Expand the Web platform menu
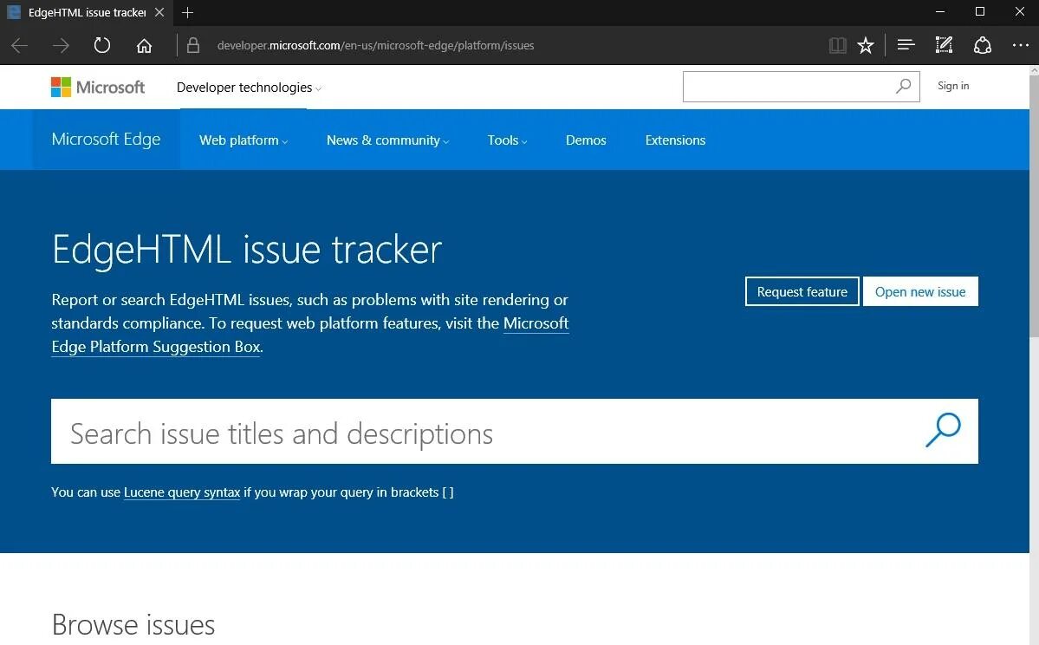 [244, 140]
